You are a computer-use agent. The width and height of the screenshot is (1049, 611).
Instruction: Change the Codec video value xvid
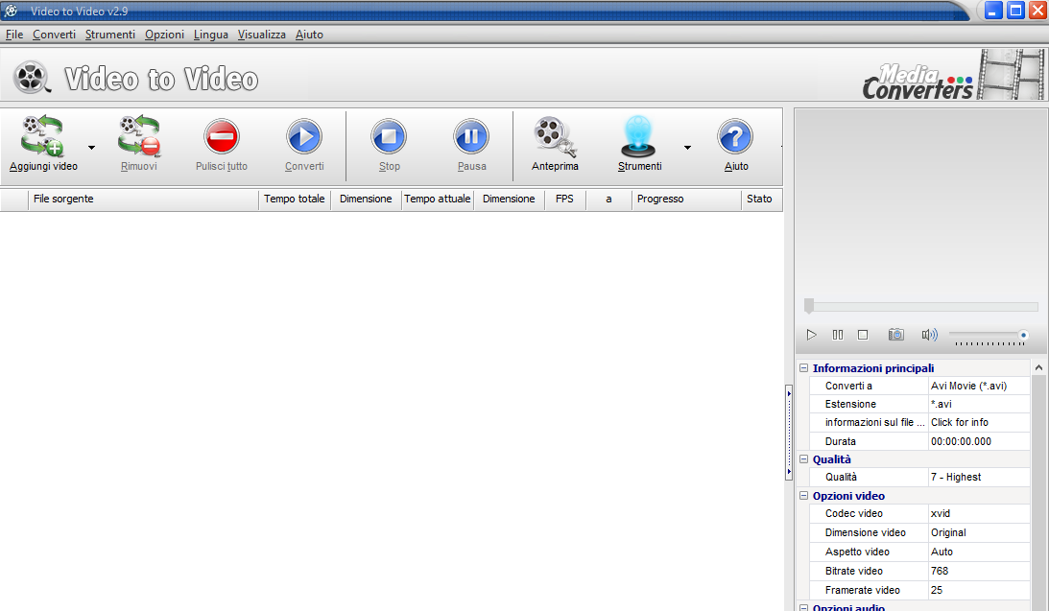pos(980,513)
